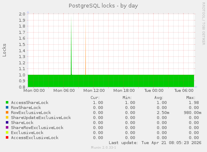Click the Max: column header
Image resolution: width=207 pixels, height=152 pixels.
pos(191,98)
